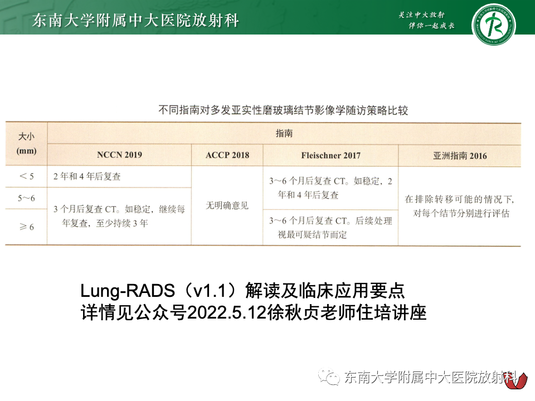Click the line Lung-RADS（v1.1）解读及临床应用要点
The height and width of the screenshot is (401, 535).
[242, 291]
